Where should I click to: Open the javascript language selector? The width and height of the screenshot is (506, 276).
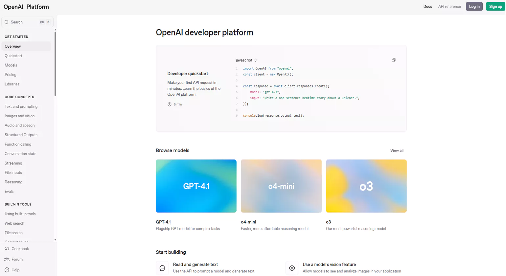[x=245, y=60]
